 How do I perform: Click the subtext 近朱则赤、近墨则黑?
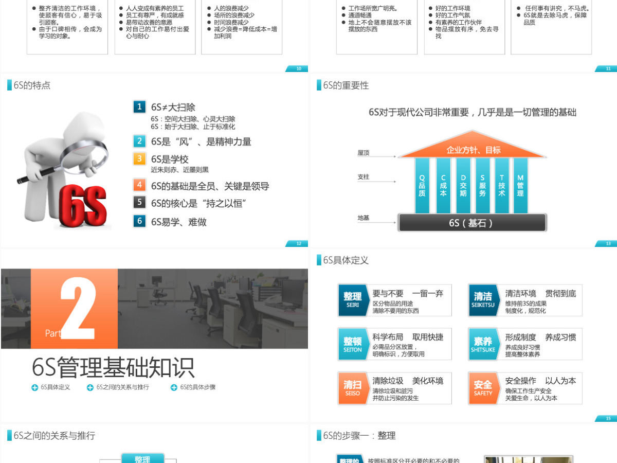click(x=179, y=170)
